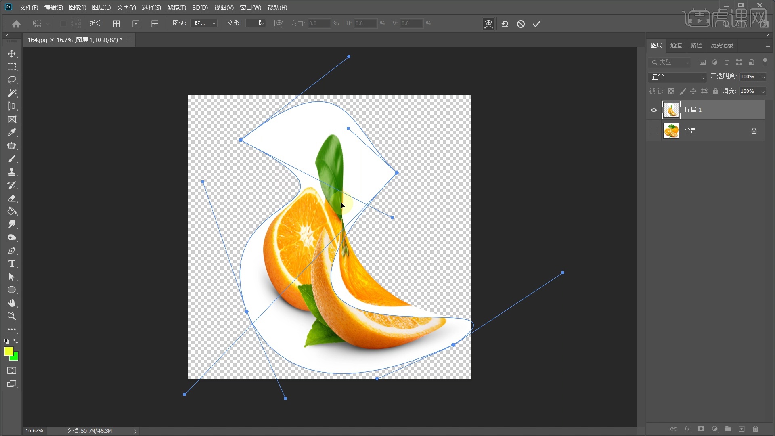Click the cancel warp transform icon

[522, 23]
